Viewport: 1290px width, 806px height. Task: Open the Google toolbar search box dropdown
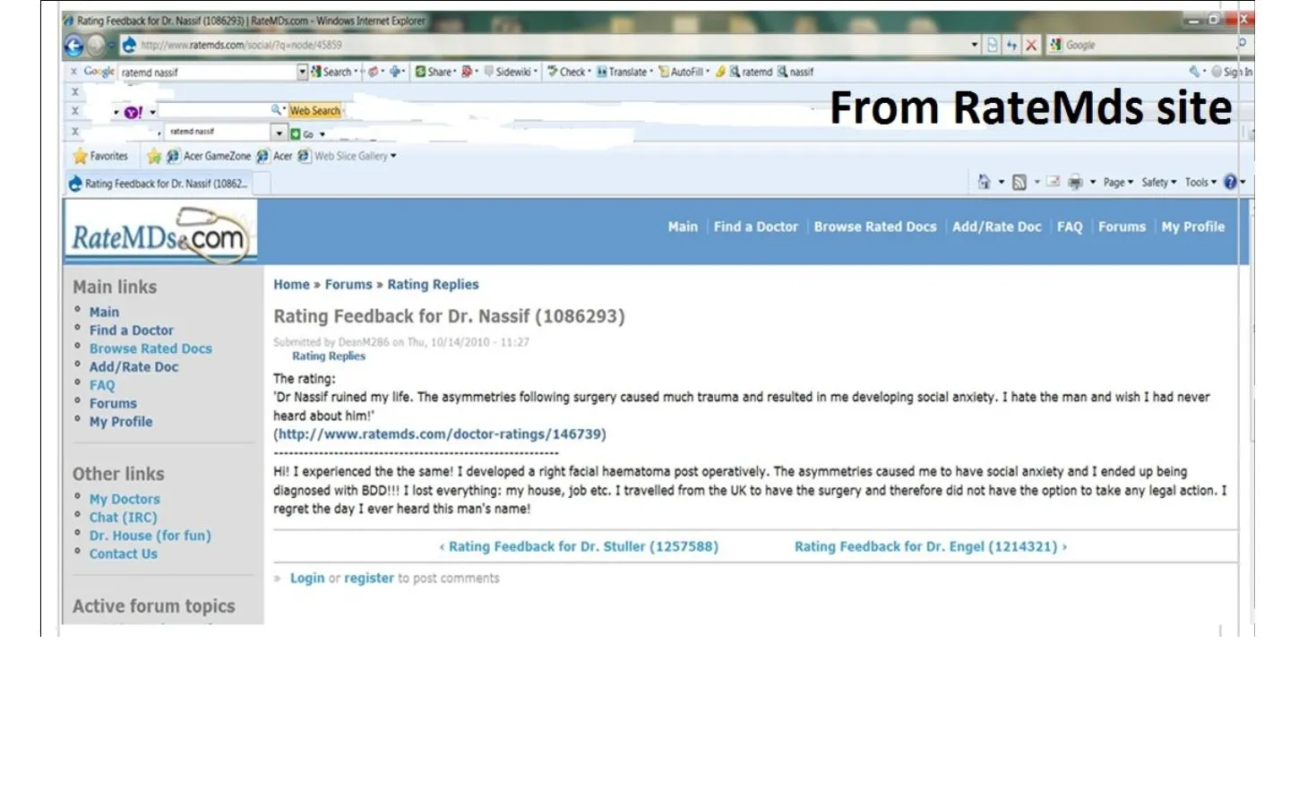click(302, 72)
